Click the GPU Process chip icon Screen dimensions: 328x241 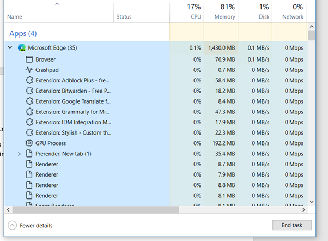click(x=29, y=143)
